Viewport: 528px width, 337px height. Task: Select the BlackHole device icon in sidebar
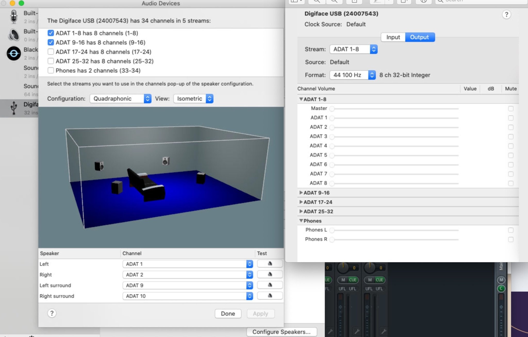point(14,53)
